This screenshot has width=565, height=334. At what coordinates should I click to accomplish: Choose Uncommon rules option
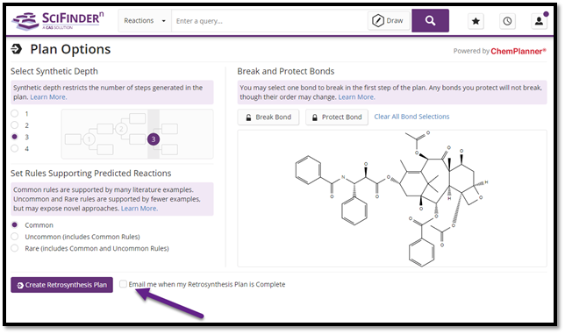coord(15,237)
